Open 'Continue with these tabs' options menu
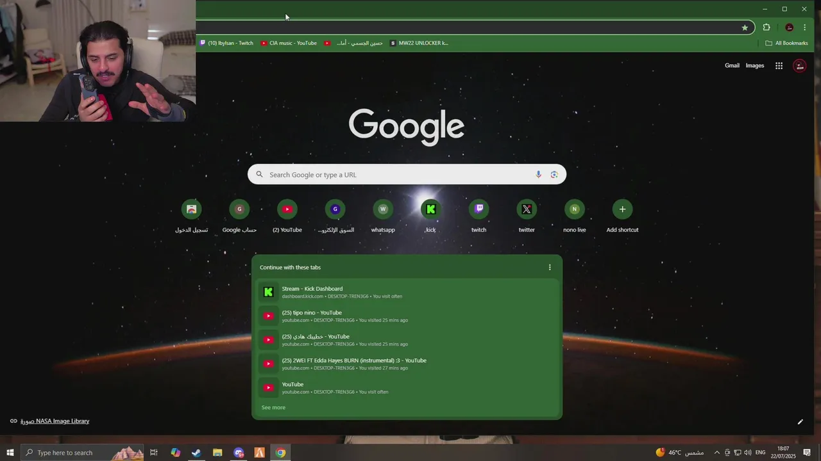The height and width of the screenshot is (461, 821). click(x=550, y=267)
